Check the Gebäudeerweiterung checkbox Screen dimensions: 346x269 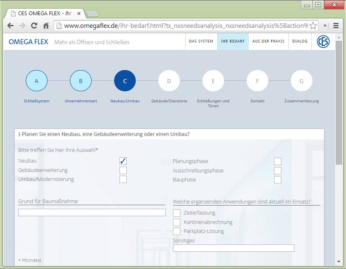pyautogui.click(x=123, y=170)
